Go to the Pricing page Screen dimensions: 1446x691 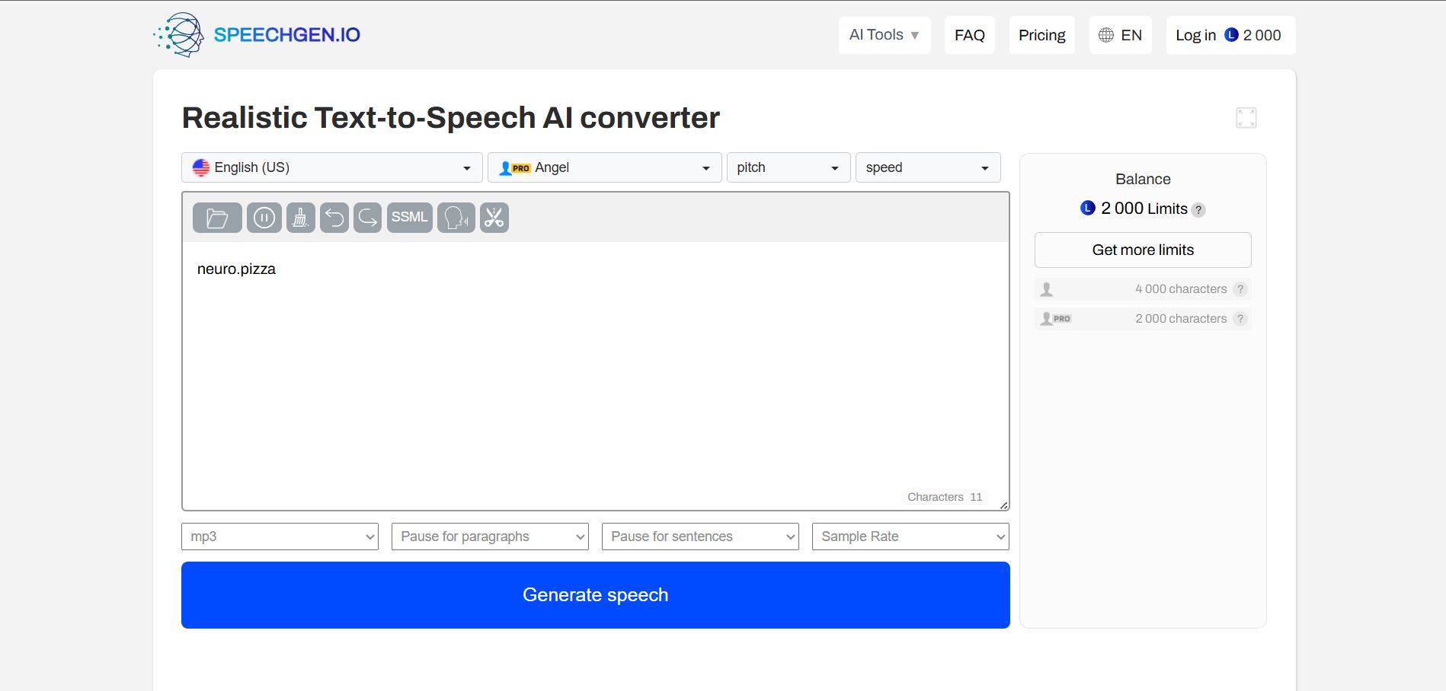point(1041,35)
